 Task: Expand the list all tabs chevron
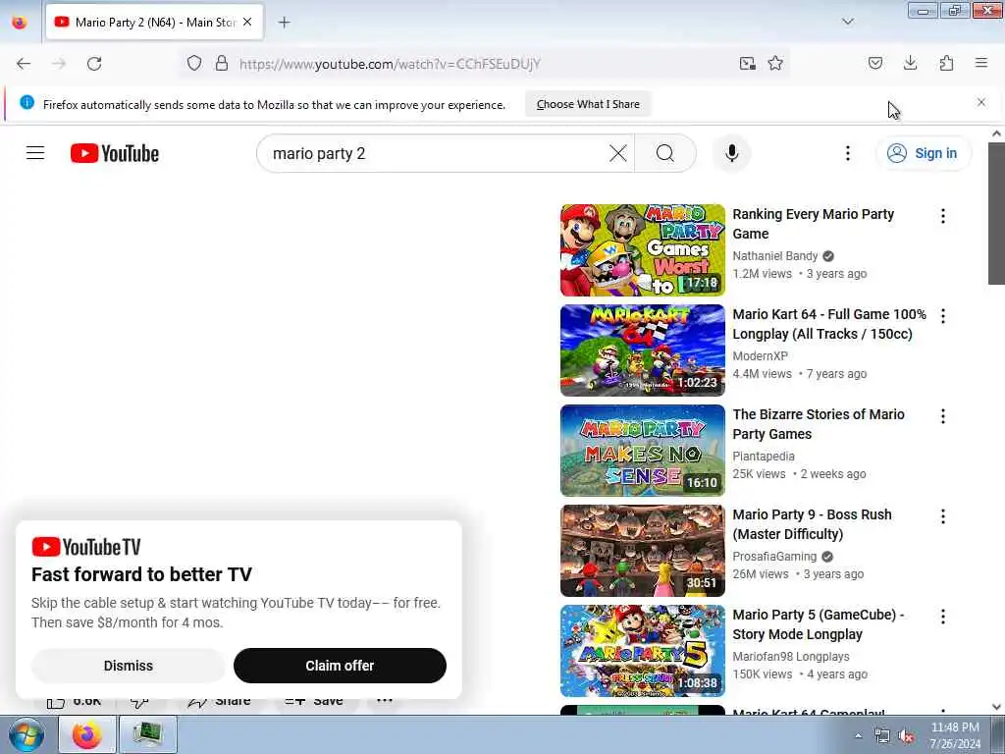pyautogui.click(x=847, y=22)
